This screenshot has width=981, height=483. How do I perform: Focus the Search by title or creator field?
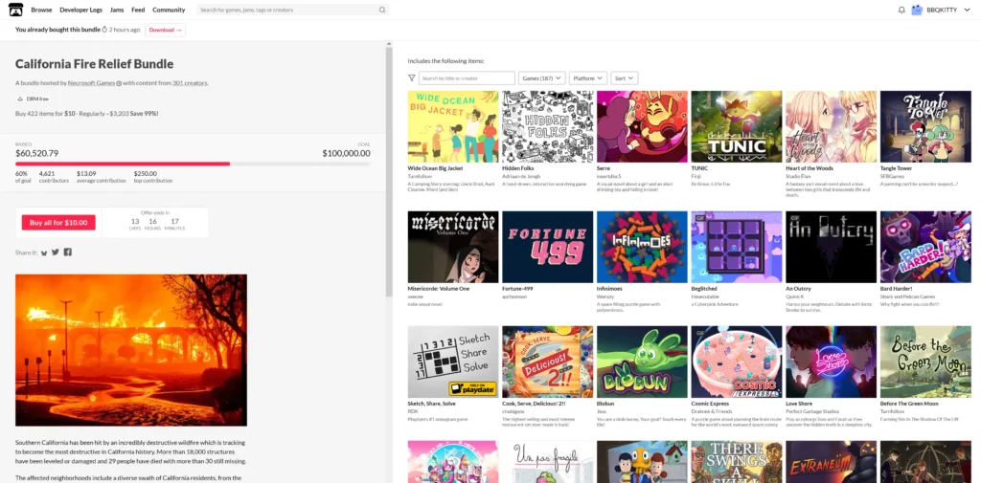coord(467,78)
